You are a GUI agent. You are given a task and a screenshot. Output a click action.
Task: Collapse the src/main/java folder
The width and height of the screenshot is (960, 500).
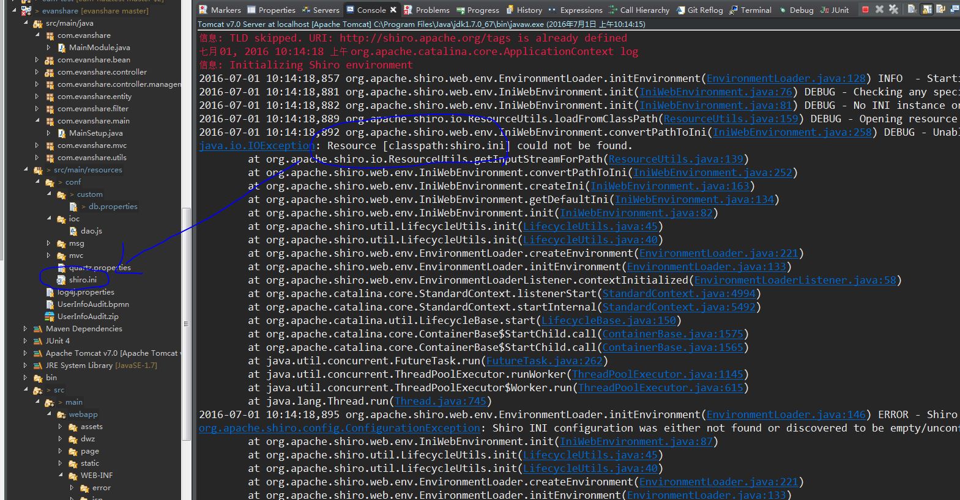pos(26,23)
